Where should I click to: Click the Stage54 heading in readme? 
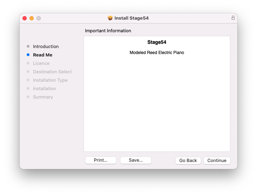coord(157,42)
